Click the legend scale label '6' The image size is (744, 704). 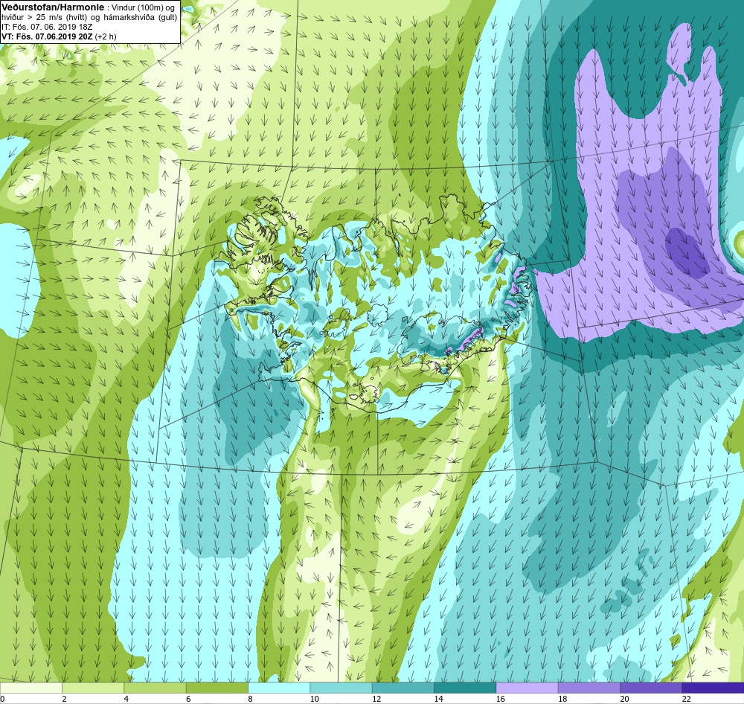coord(188,699)
